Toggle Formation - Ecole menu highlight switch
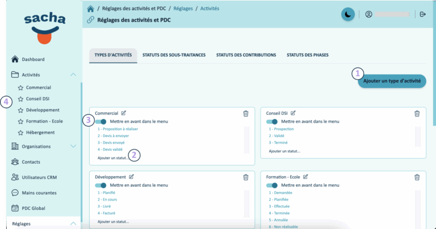Viewport: 436px width, 229px height. coord(272,185)
